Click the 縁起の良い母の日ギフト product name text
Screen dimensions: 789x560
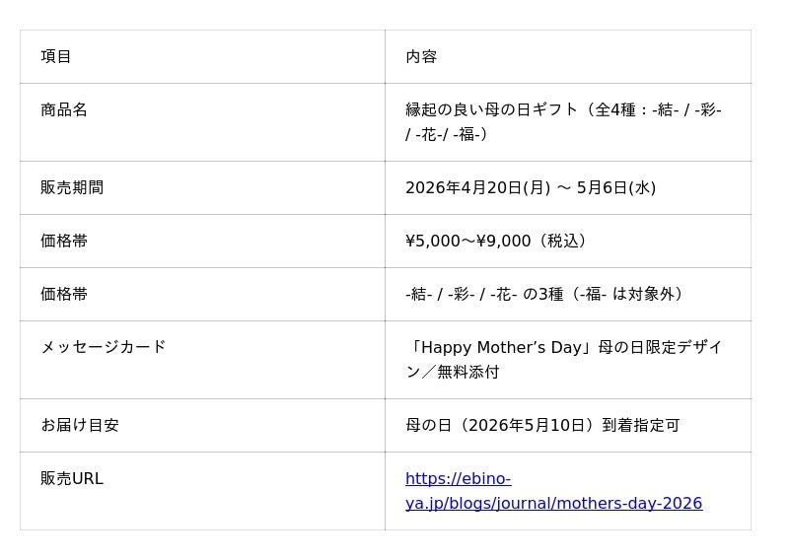(491, 109)
